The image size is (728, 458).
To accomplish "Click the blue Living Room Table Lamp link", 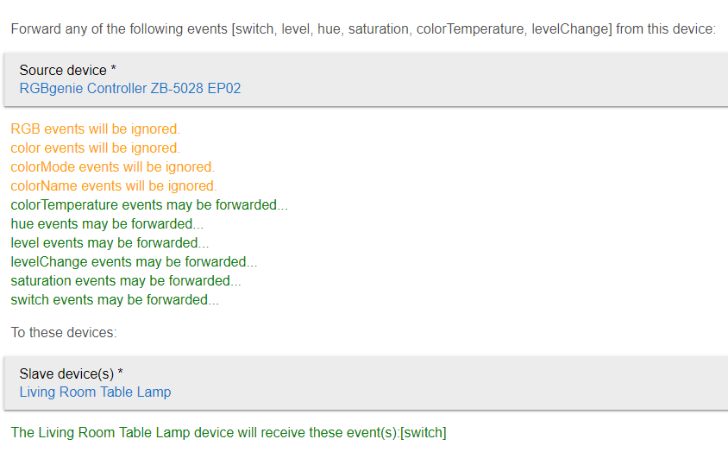I will tap(95, 392).
